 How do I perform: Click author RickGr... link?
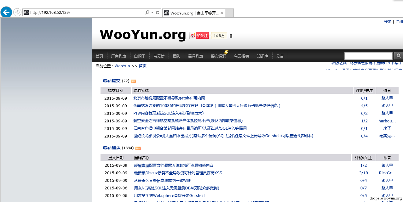pyautogui.click(x=387, y=173)
